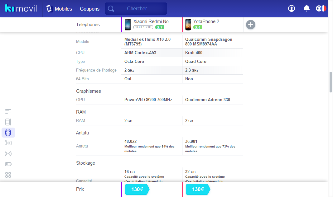Select the 2.3 GHz clock value

click(x=191, y=70)
